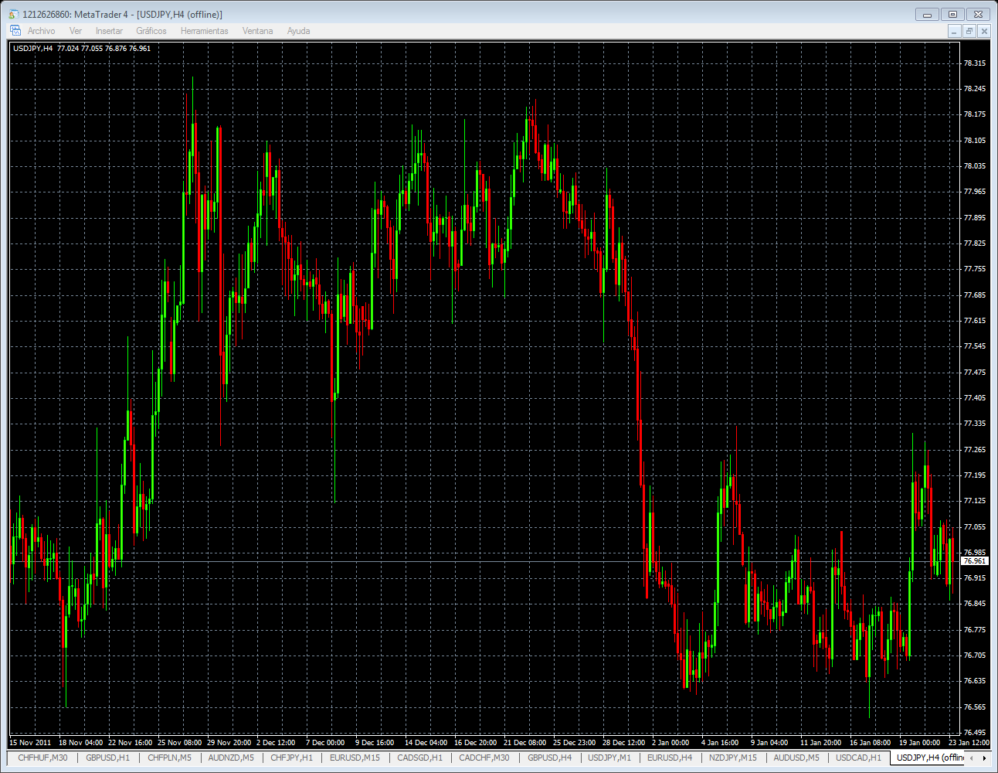Screen dimensions: 998x773
Task: Maximize the MetaTrader 4 main window
Action: (x=952, y=14)
